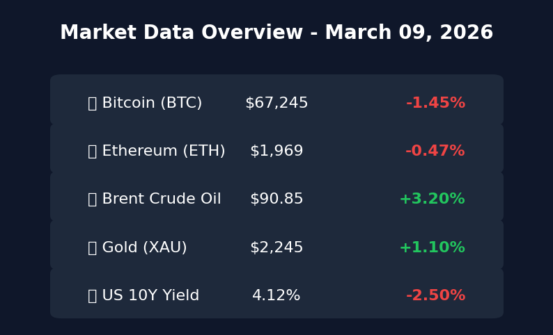Select the Brent Crude Oil label
This screenshot has height=335, width=553.
(x=162, y=199)
